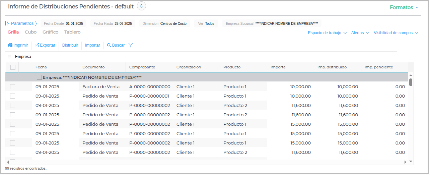430x175 pixels.
Task: Click the refresh icon beside the report title
Action: 141,6
